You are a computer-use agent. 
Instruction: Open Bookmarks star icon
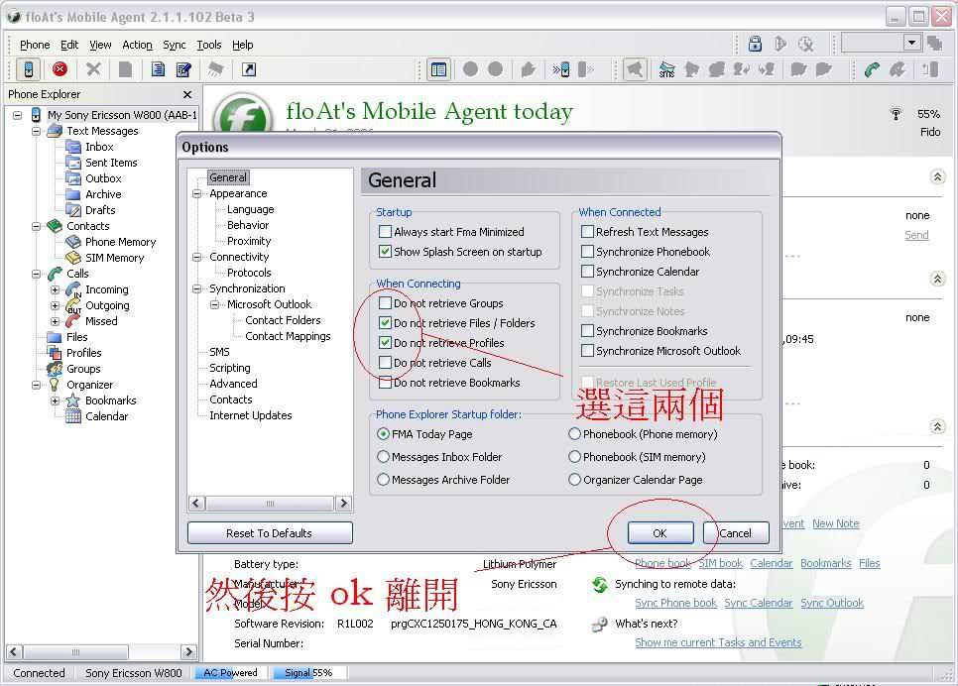click(x=73, y=400)
